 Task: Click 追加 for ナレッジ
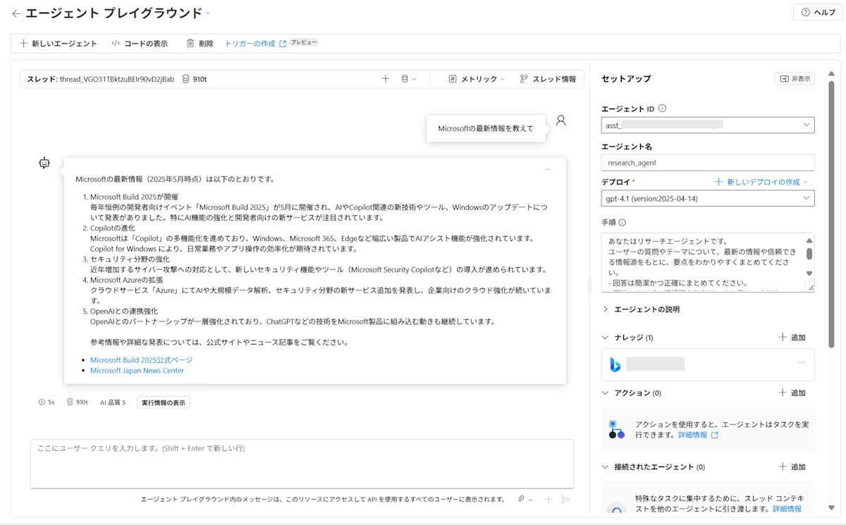tap(792, 338)
